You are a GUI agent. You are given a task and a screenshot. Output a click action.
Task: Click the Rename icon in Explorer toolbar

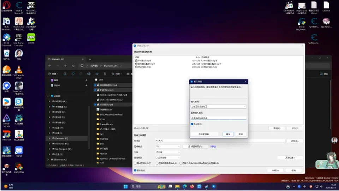89,74
